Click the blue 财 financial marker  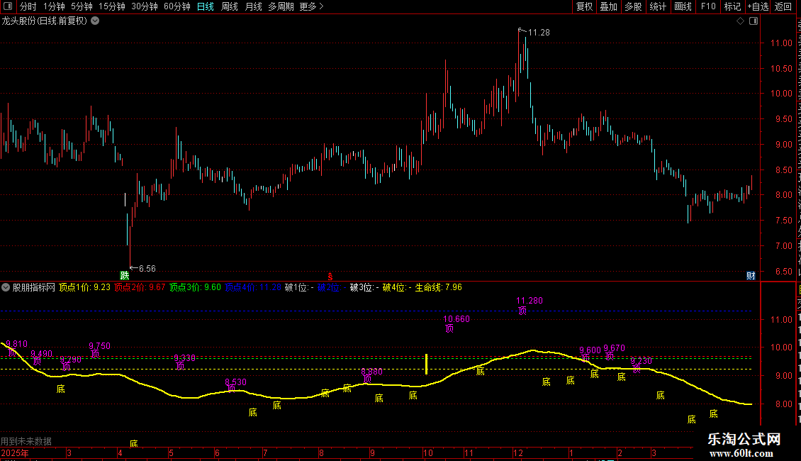751,276
